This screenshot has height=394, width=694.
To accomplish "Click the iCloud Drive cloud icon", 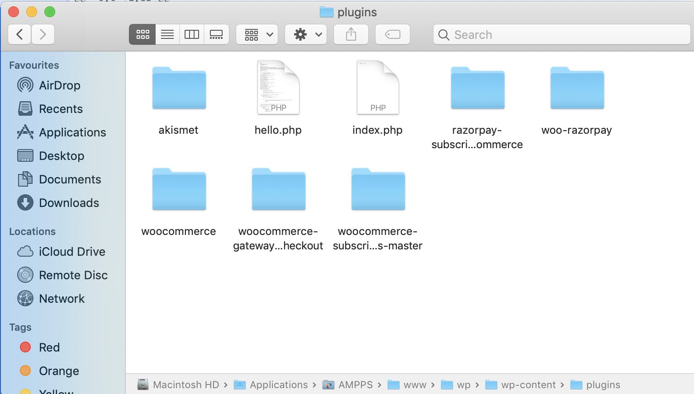I will pos(25,251).
